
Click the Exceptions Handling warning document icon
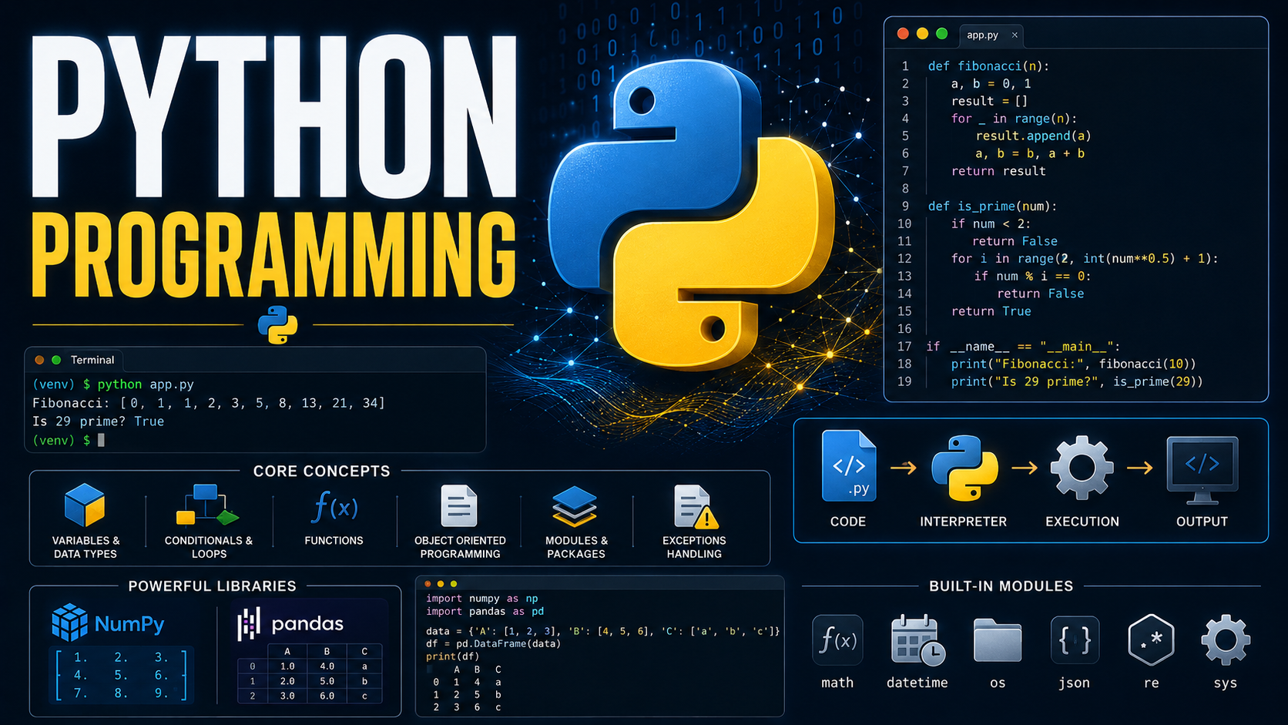click(x=696, y=507)
